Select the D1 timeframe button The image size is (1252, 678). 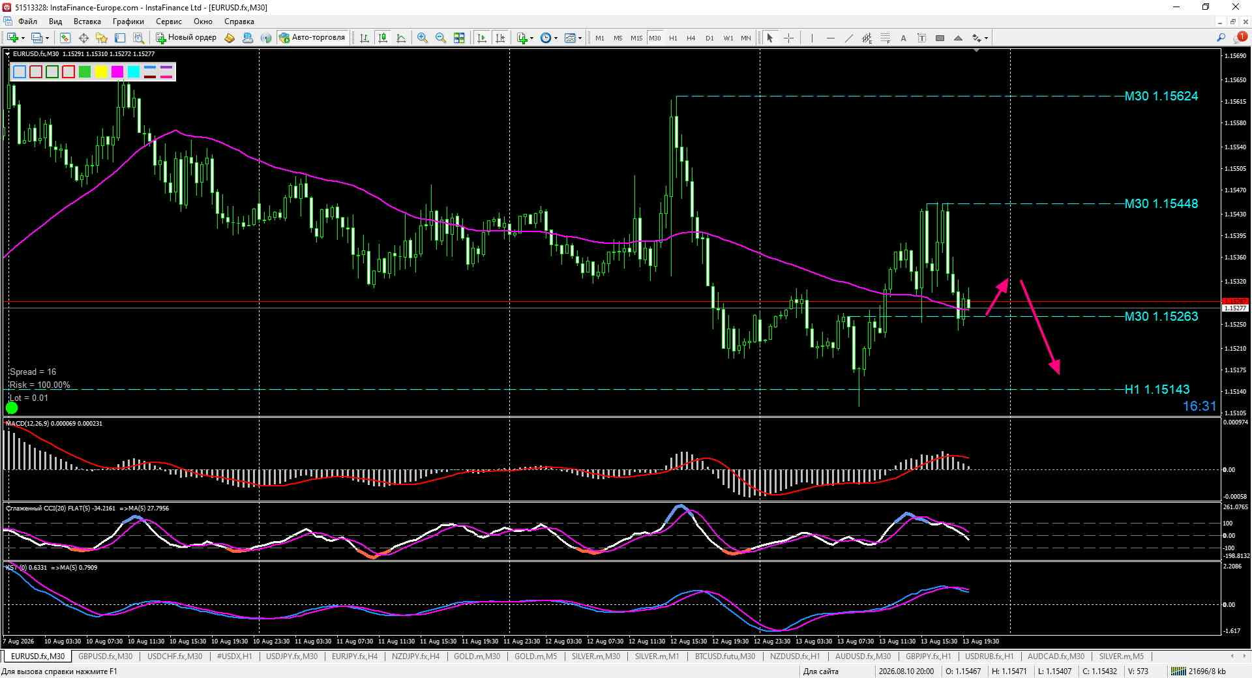tap(709, 38)
